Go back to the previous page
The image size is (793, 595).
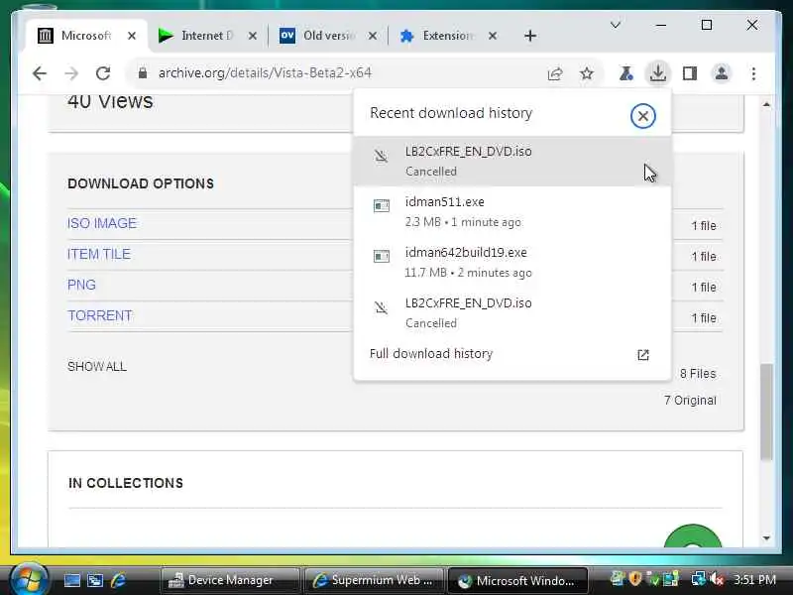pyautogui.click(x=40, y=73)
